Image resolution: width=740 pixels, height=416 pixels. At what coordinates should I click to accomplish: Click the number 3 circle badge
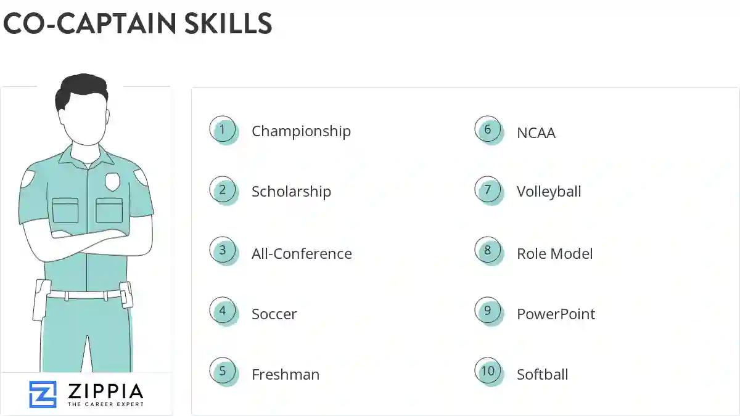coord(223,251)
